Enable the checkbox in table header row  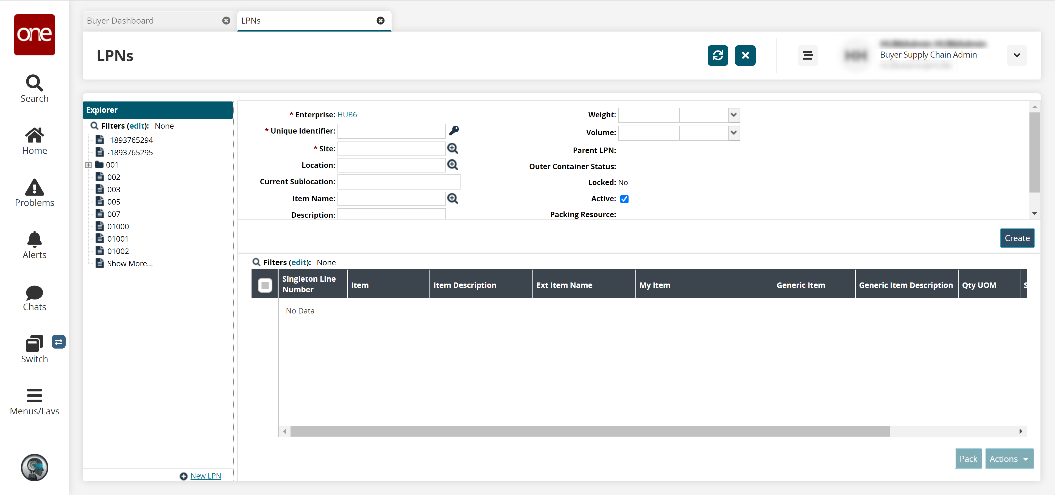tap(264, 285)
